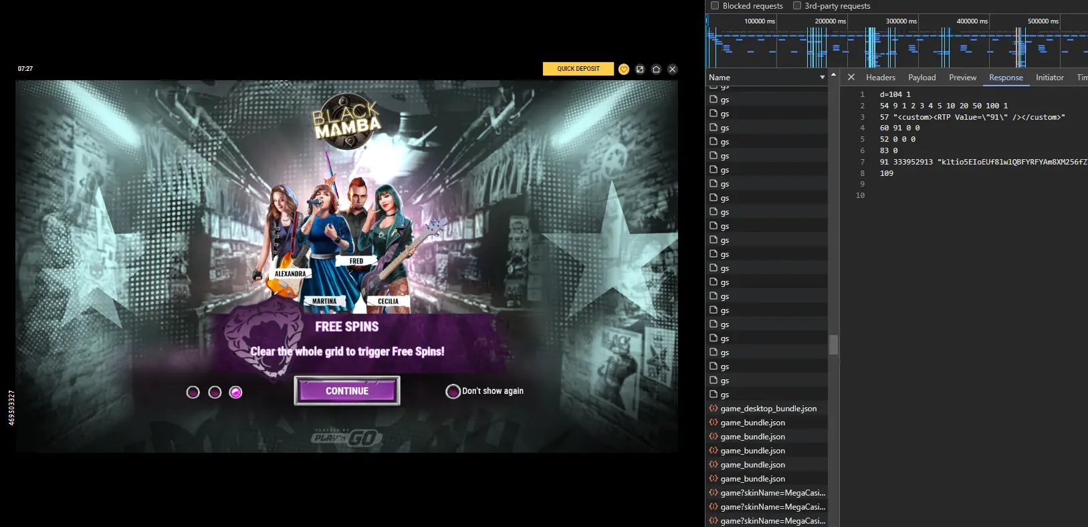
Task: Click the 100000 ms timeline marker
Action: [x=760, y=21]
